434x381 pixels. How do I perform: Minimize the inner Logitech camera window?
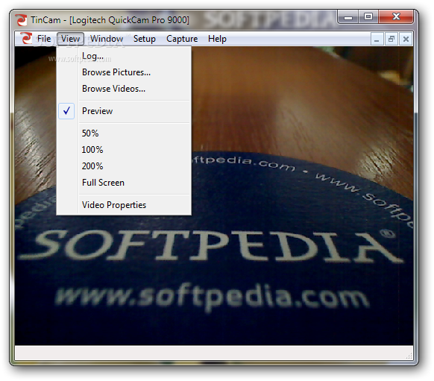[377, 39]
